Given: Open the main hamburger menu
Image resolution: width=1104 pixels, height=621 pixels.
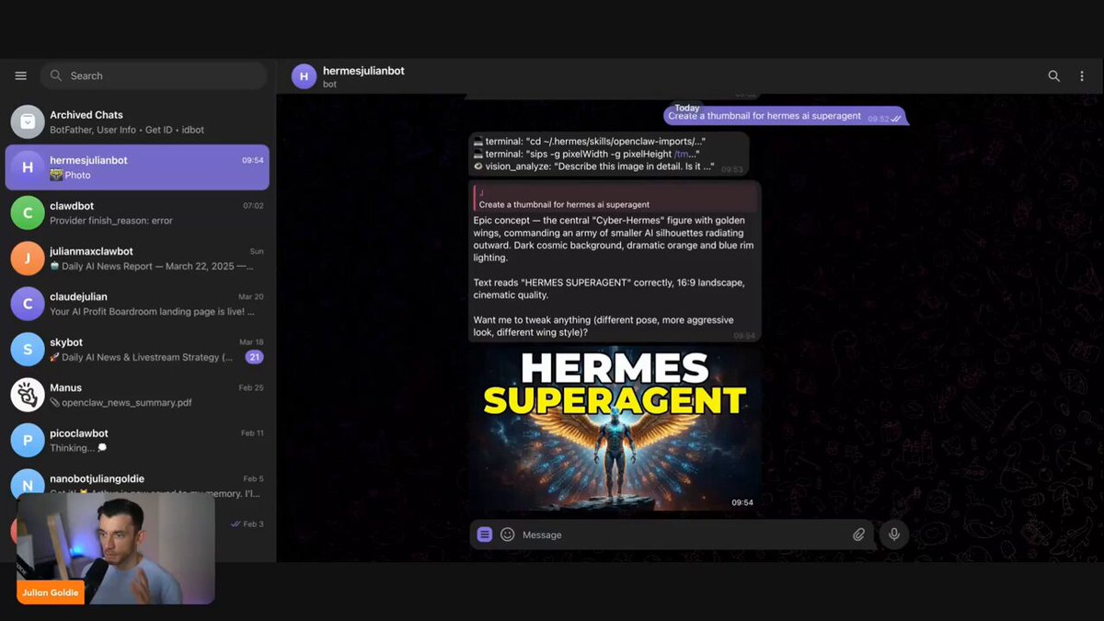Looking at the screenshot, I should [20, 75].
